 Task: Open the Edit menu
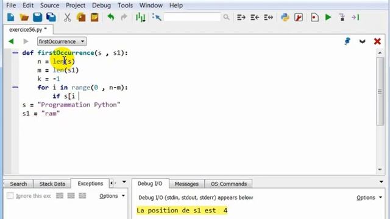click(x=28, y=5)
